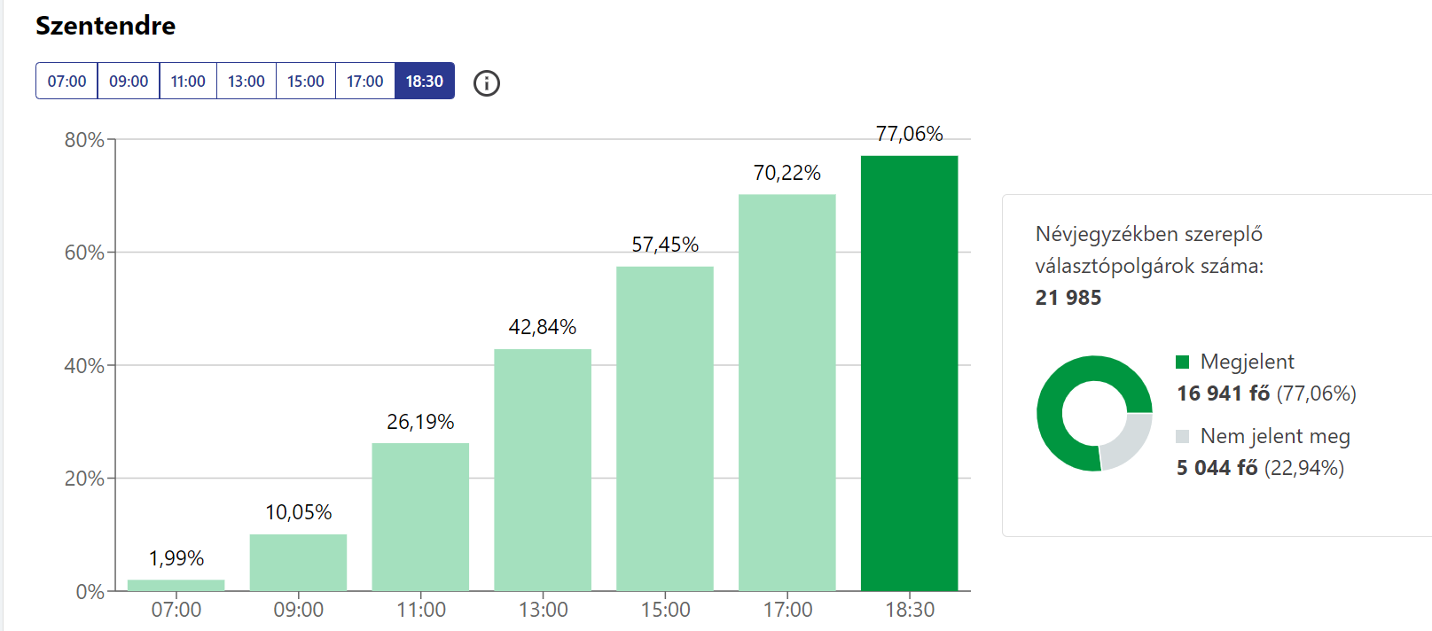
Task: Click the 1,99% bar at 07:00
Action: pos(176,585)
